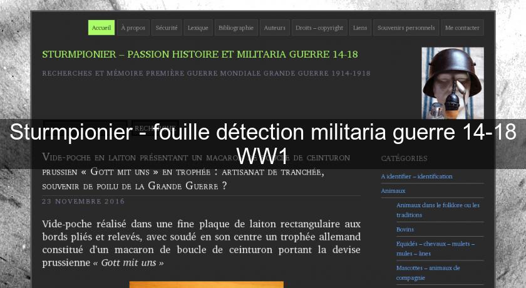The height and width of the screenshot is (288, 526).
Task: Click the Me contacter menu item
Action: [462, 28]
